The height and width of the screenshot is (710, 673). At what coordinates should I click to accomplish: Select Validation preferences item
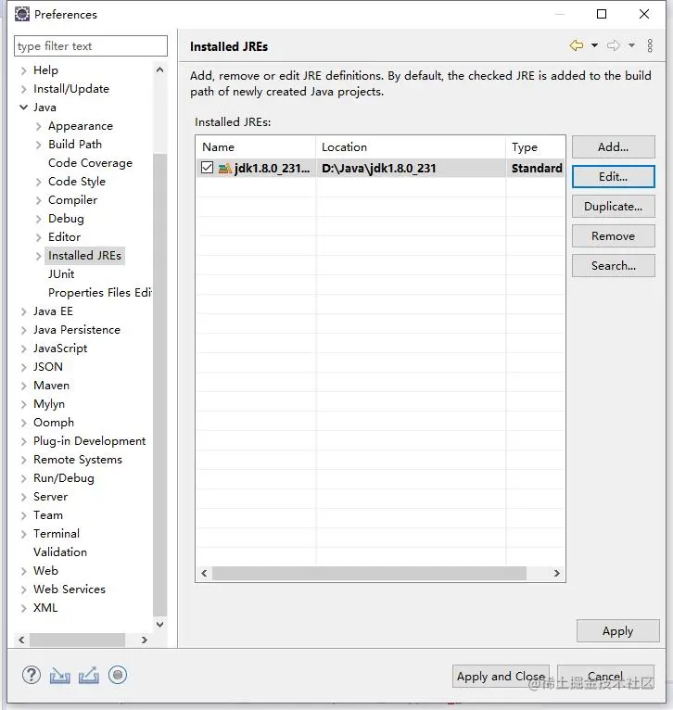[x=59, y=552]
